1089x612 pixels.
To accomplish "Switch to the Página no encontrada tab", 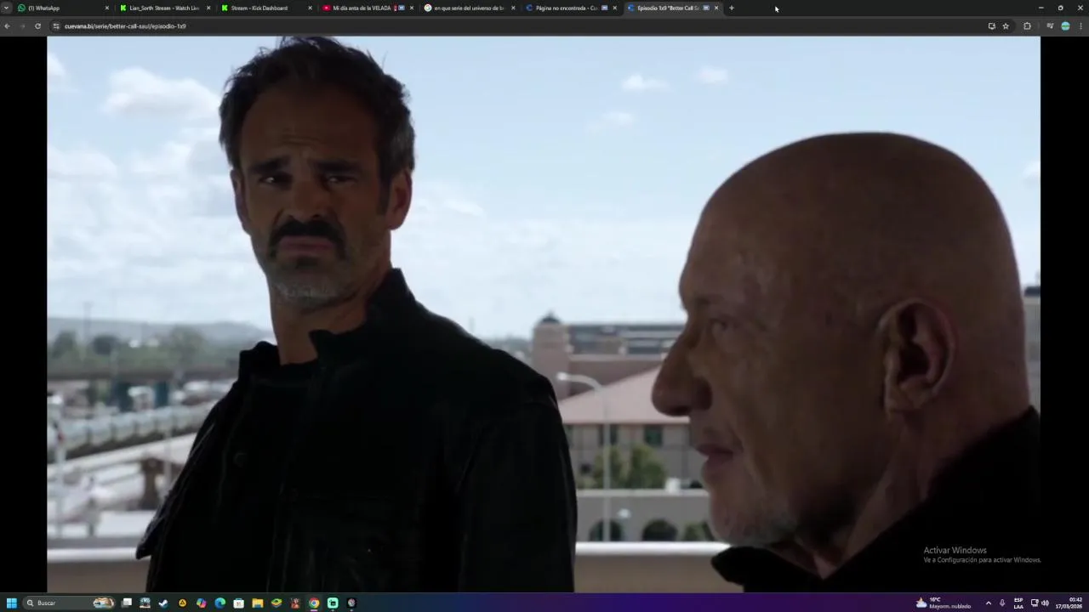I will 570,8.
